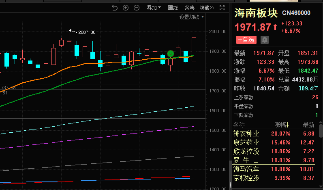Image resolution: width=323 pixels, height=190 pixels.
Task: Switch to 经典 classic view
Action: pos(190,8)
